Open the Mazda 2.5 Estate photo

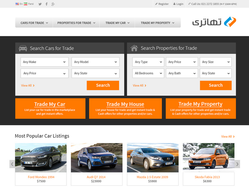[x=153, y=158]
